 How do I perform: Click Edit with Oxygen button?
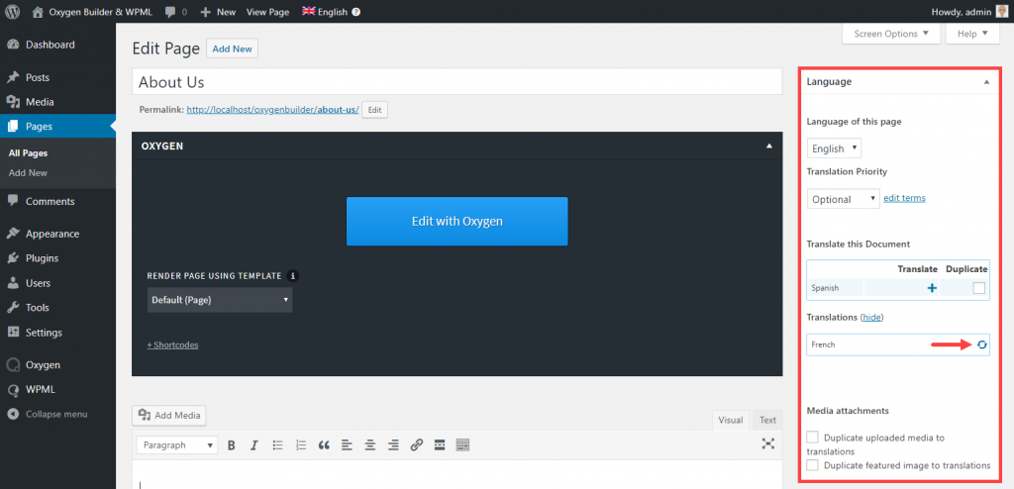click(x=457, y=221)
